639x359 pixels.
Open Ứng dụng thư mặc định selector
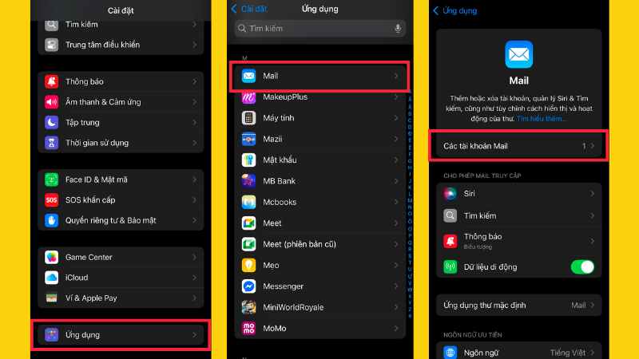pos(518,305)
